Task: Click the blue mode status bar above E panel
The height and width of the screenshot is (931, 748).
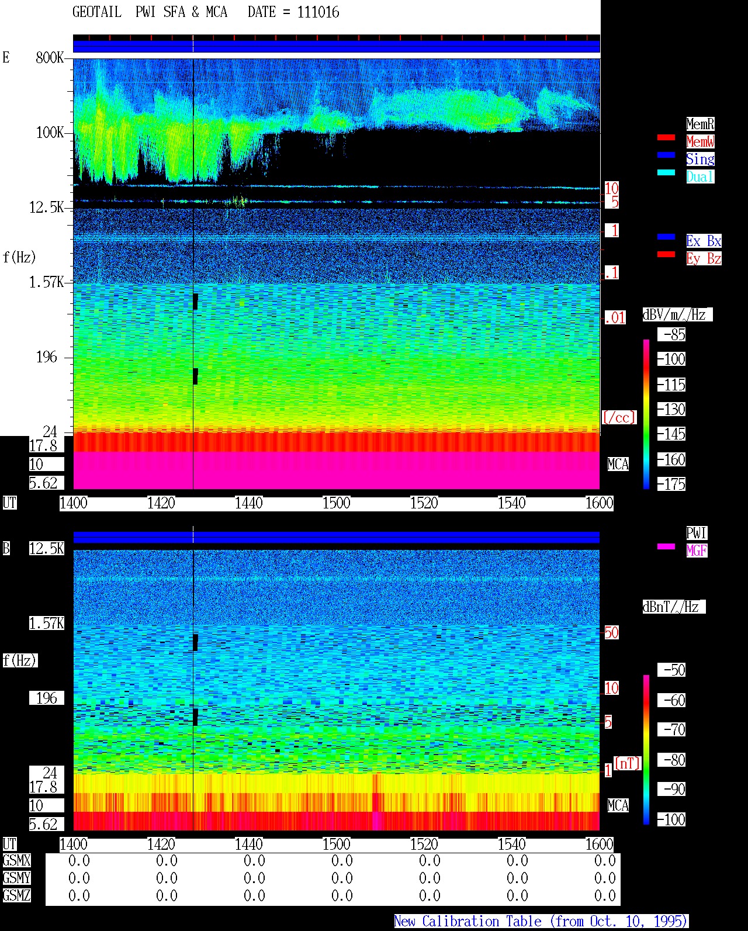Action: coord(337,46)
